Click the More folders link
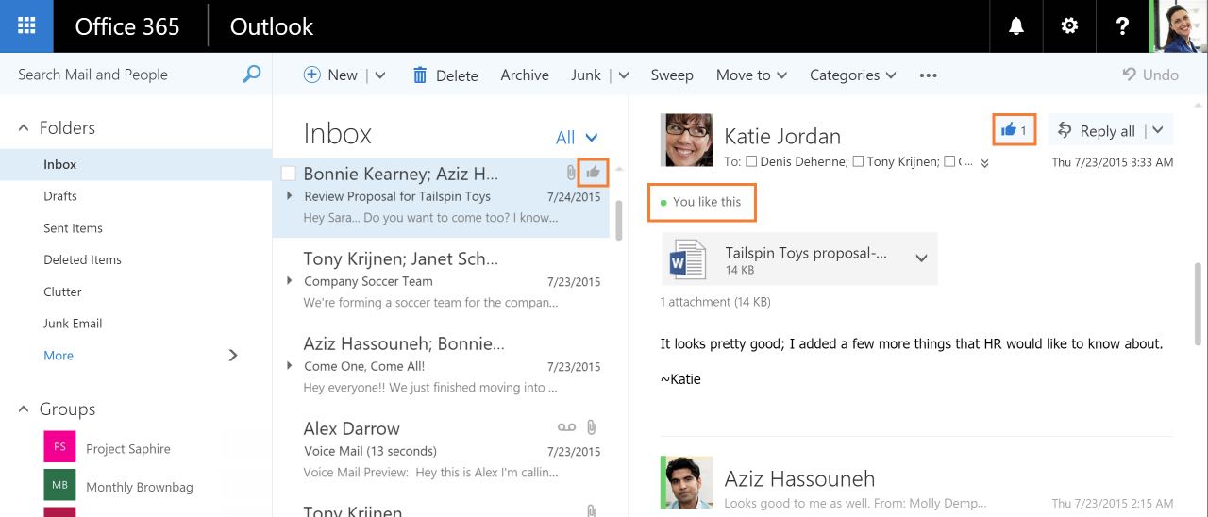Image resolution: width=1208 pixels, height=517 pixels. pos(59,356)
